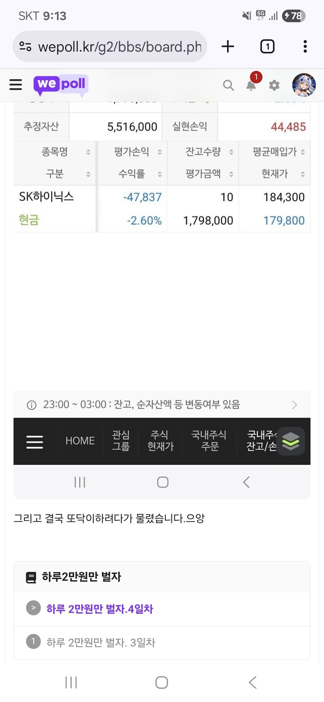
Task: Open new tab with plus icon
Action: (228, 46)
